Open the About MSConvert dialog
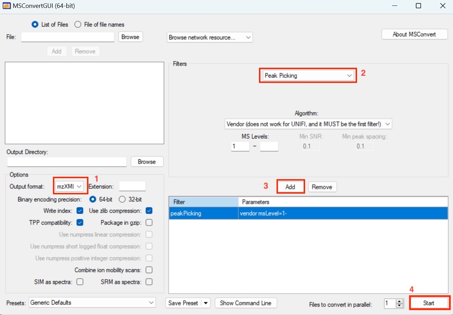 (x=414, y=34)
